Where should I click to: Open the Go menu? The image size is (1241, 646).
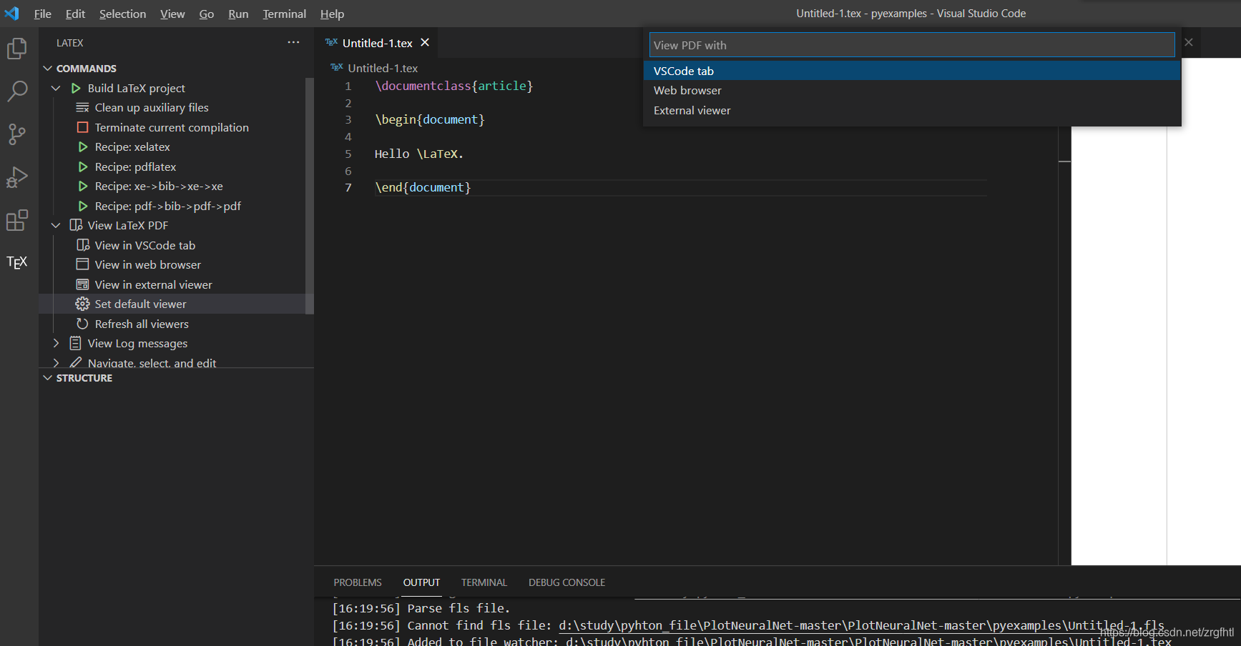point(207,14)
